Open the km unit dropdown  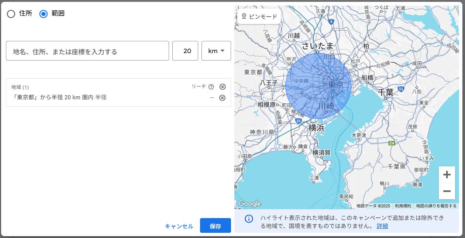pos(216,51)
